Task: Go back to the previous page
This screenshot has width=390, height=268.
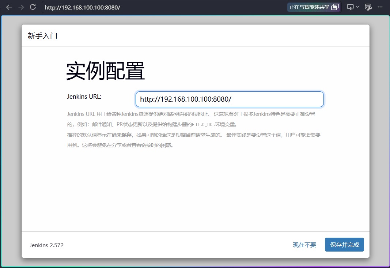Action: coord(9,7)
